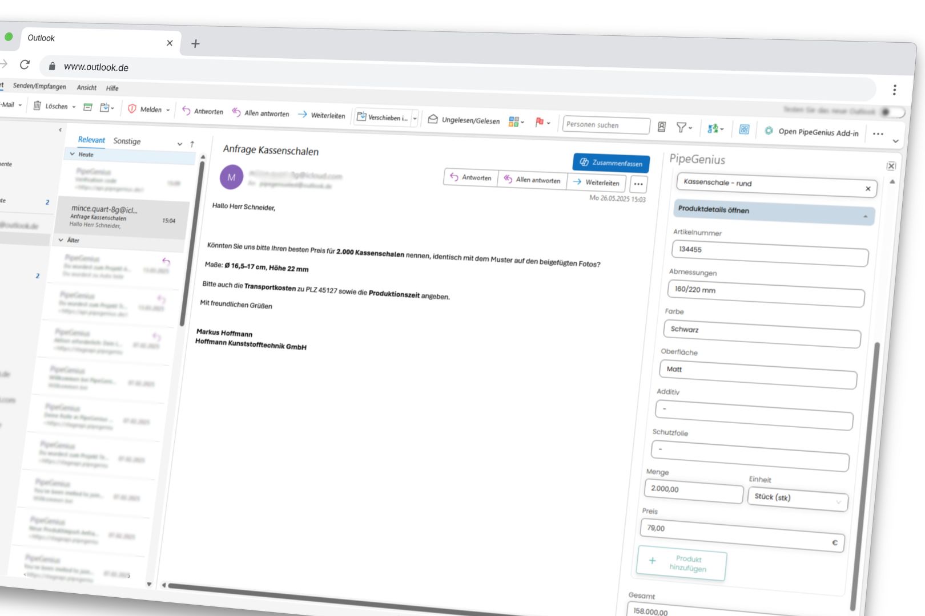Switch to the Sonstige inbox tab
This screenshot has height=616, width=925.
pos(127,141)
